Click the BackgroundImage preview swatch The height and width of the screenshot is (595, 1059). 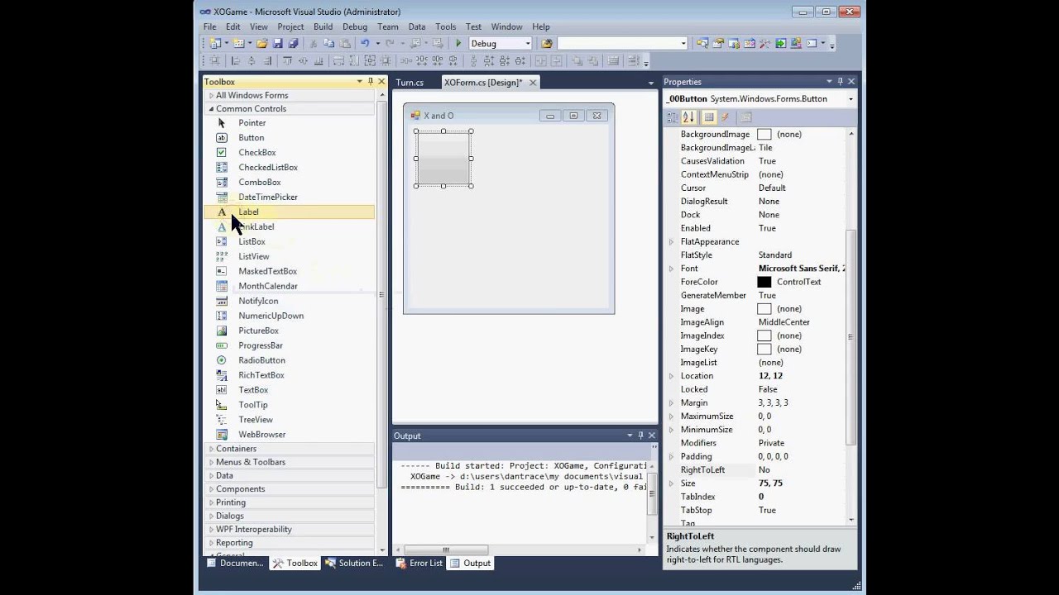(x=764, y=134)
